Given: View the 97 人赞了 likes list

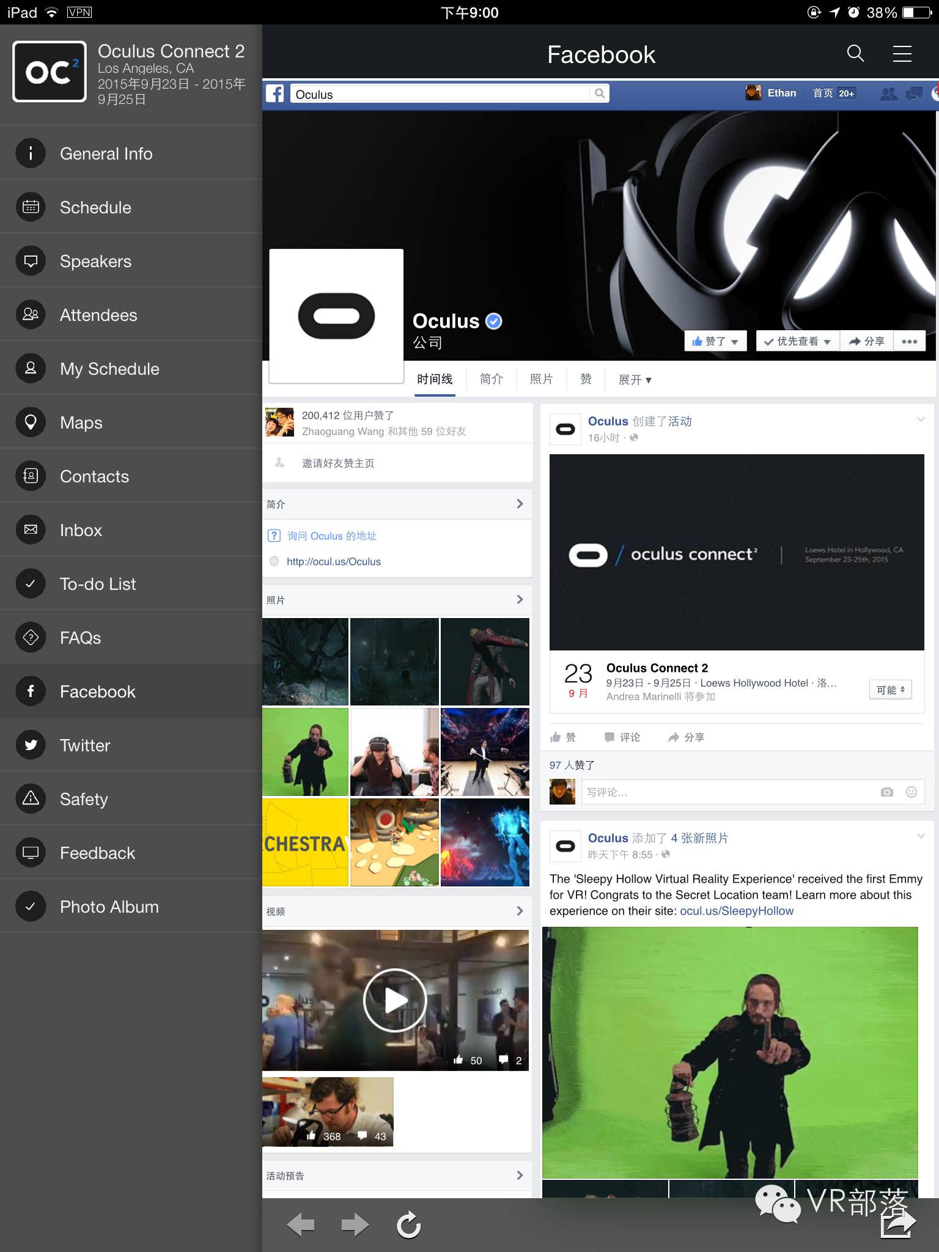Looking at the screenshot, I should [572, 765].
